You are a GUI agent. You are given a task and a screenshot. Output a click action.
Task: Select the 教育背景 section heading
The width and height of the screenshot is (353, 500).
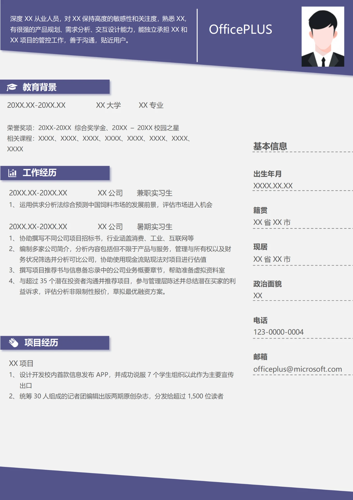(40, 87)
